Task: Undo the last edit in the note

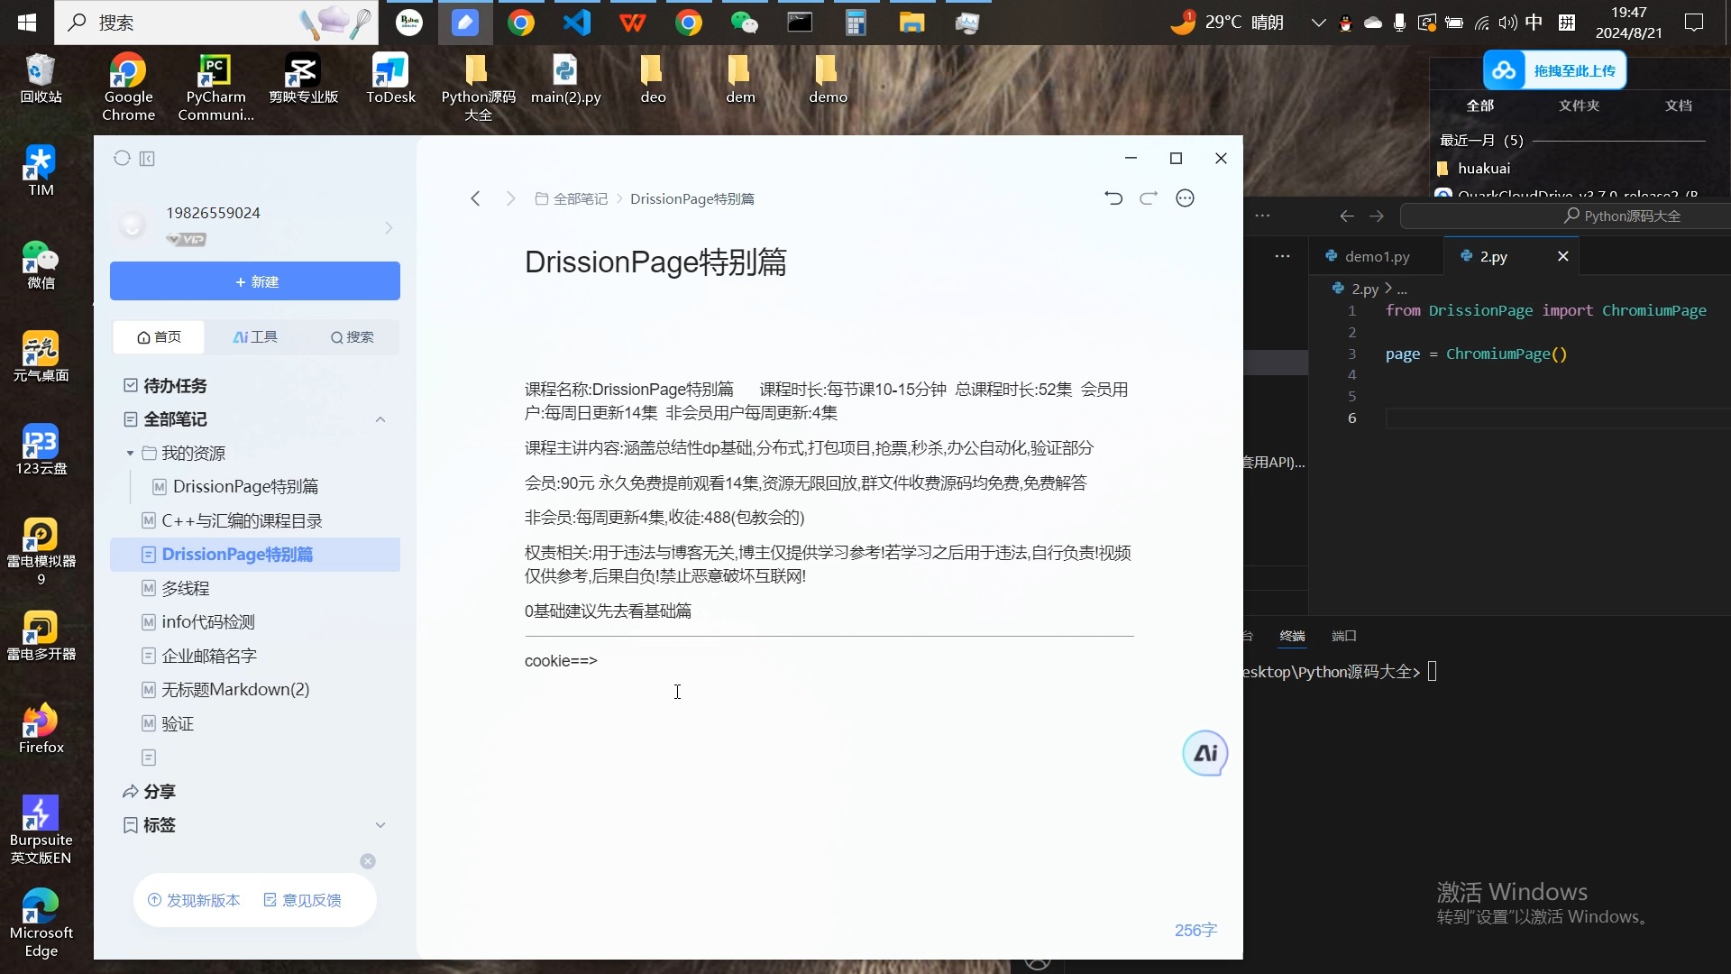Action: 1113,198
